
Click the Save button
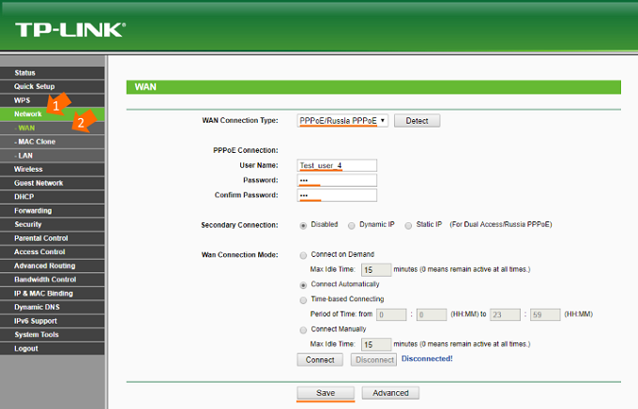point(325,393)
